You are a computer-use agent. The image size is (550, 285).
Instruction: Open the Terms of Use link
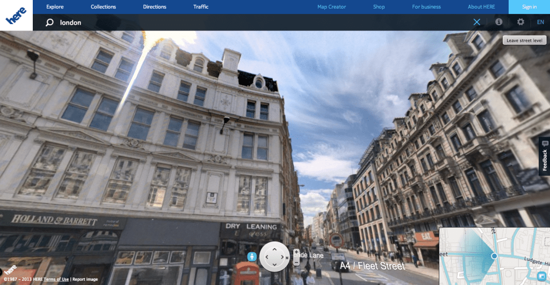click(56, 279)
